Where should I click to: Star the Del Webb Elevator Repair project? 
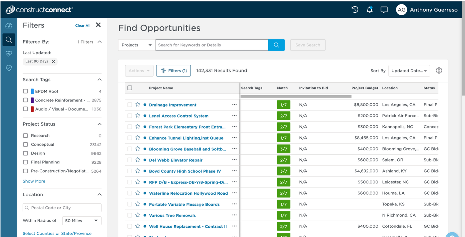138,160
